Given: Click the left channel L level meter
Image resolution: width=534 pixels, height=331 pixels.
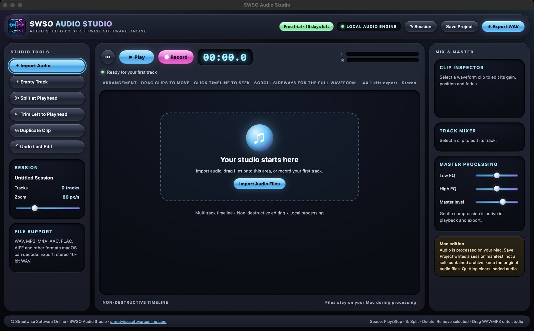Looking at the screenshot, I should [x=382, y=54].
